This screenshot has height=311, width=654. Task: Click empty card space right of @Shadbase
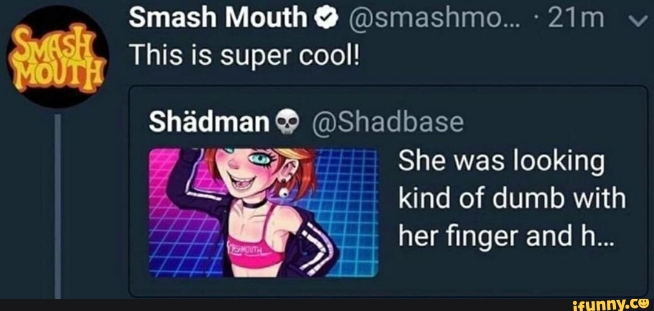click(545, 123)
